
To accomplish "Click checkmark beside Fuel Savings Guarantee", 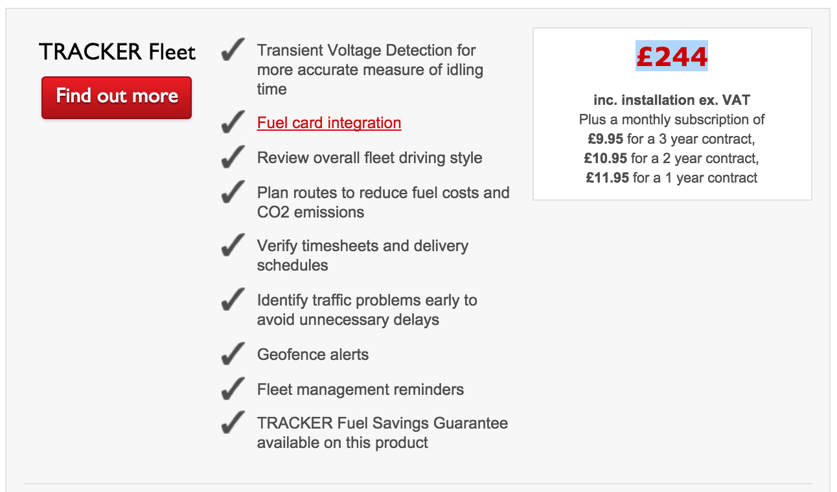I will tap(233, 423).
